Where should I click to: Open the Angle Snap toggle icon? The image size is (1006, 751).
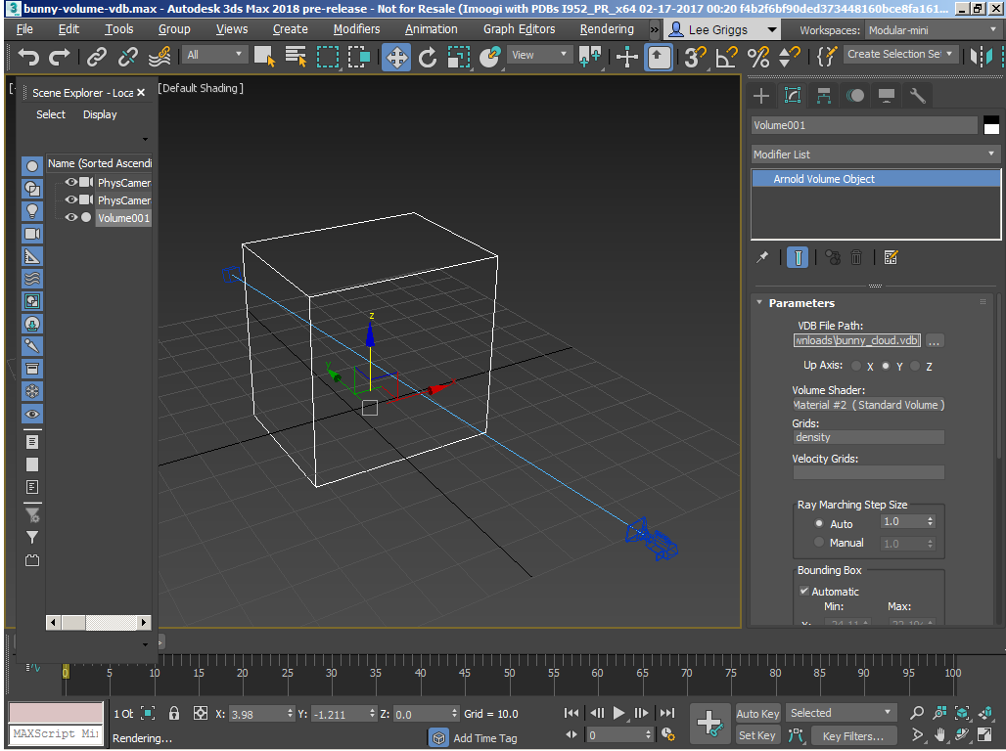pos(725,57)
